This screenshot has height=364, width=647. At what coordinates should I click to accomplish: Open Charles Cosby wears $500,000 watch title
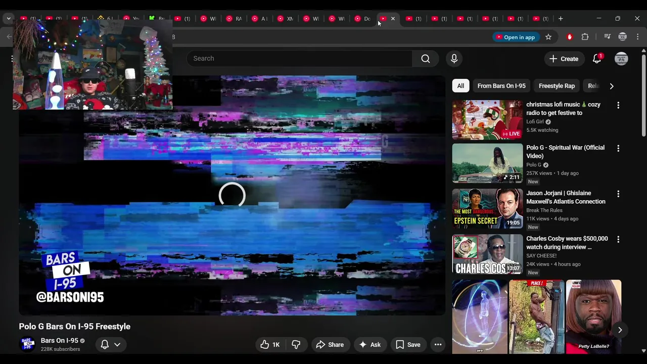pos(567,243)
